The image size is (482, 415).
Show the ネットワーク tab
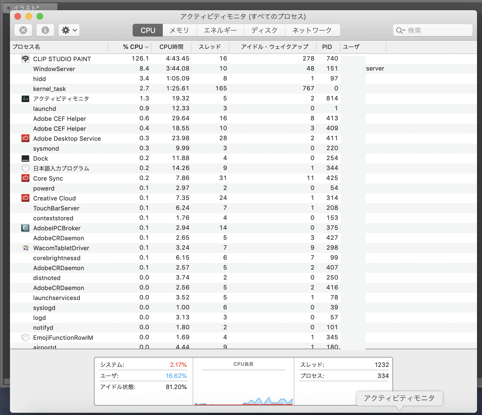coord(313,30)
